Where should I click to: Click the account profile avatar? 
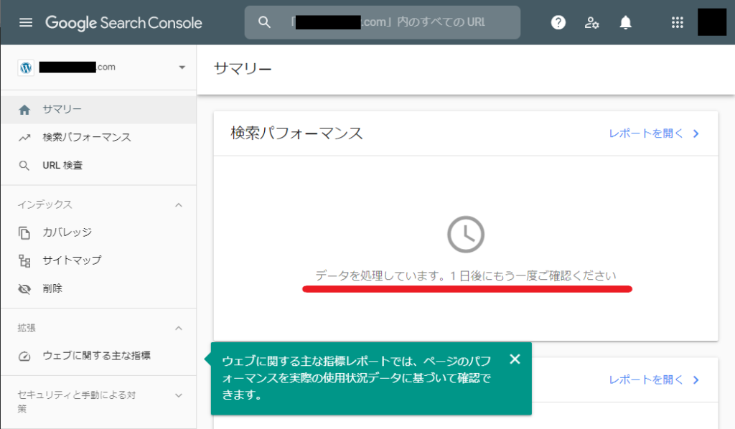[x=711, y=22]
